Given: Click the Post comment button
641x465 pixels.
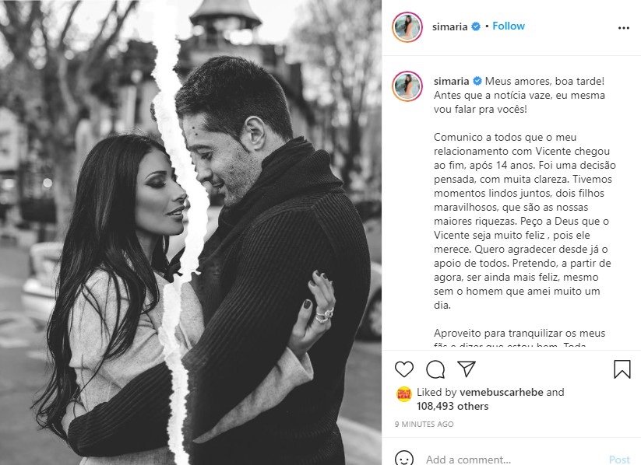Looking at the screenshot, I should coord(619,460).
